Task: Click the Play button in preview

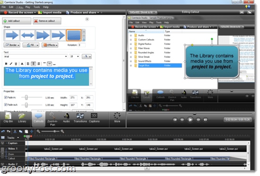Action: pyautogui.click(x=190, y=119)
